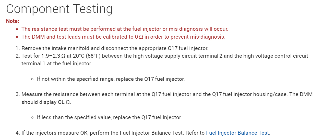Click the note about resistance test location
Image resolution: width=335 pixels, height=140 pixels.
tap(125, 29)
